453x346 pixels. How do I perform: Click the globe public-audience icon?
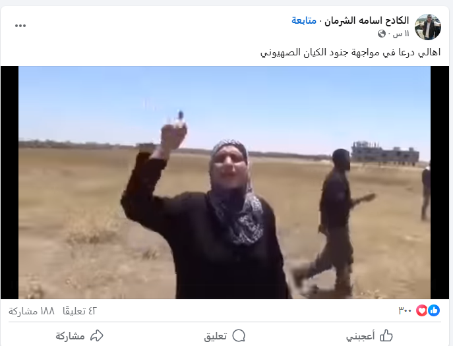coord(381,34)
